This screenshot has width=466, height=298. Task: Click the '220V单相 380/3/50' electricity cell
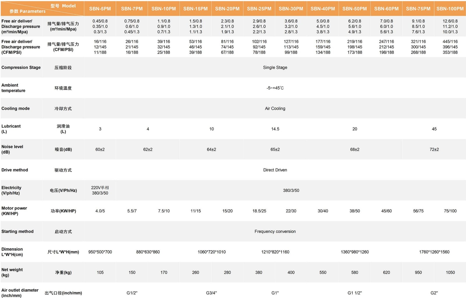[100, 190]
